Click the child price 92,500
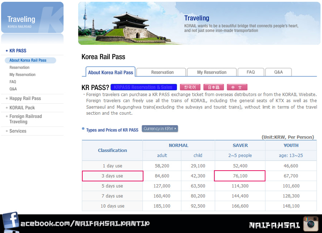The height and width of the screenshot is (233, 322). [x=198, y=206]
